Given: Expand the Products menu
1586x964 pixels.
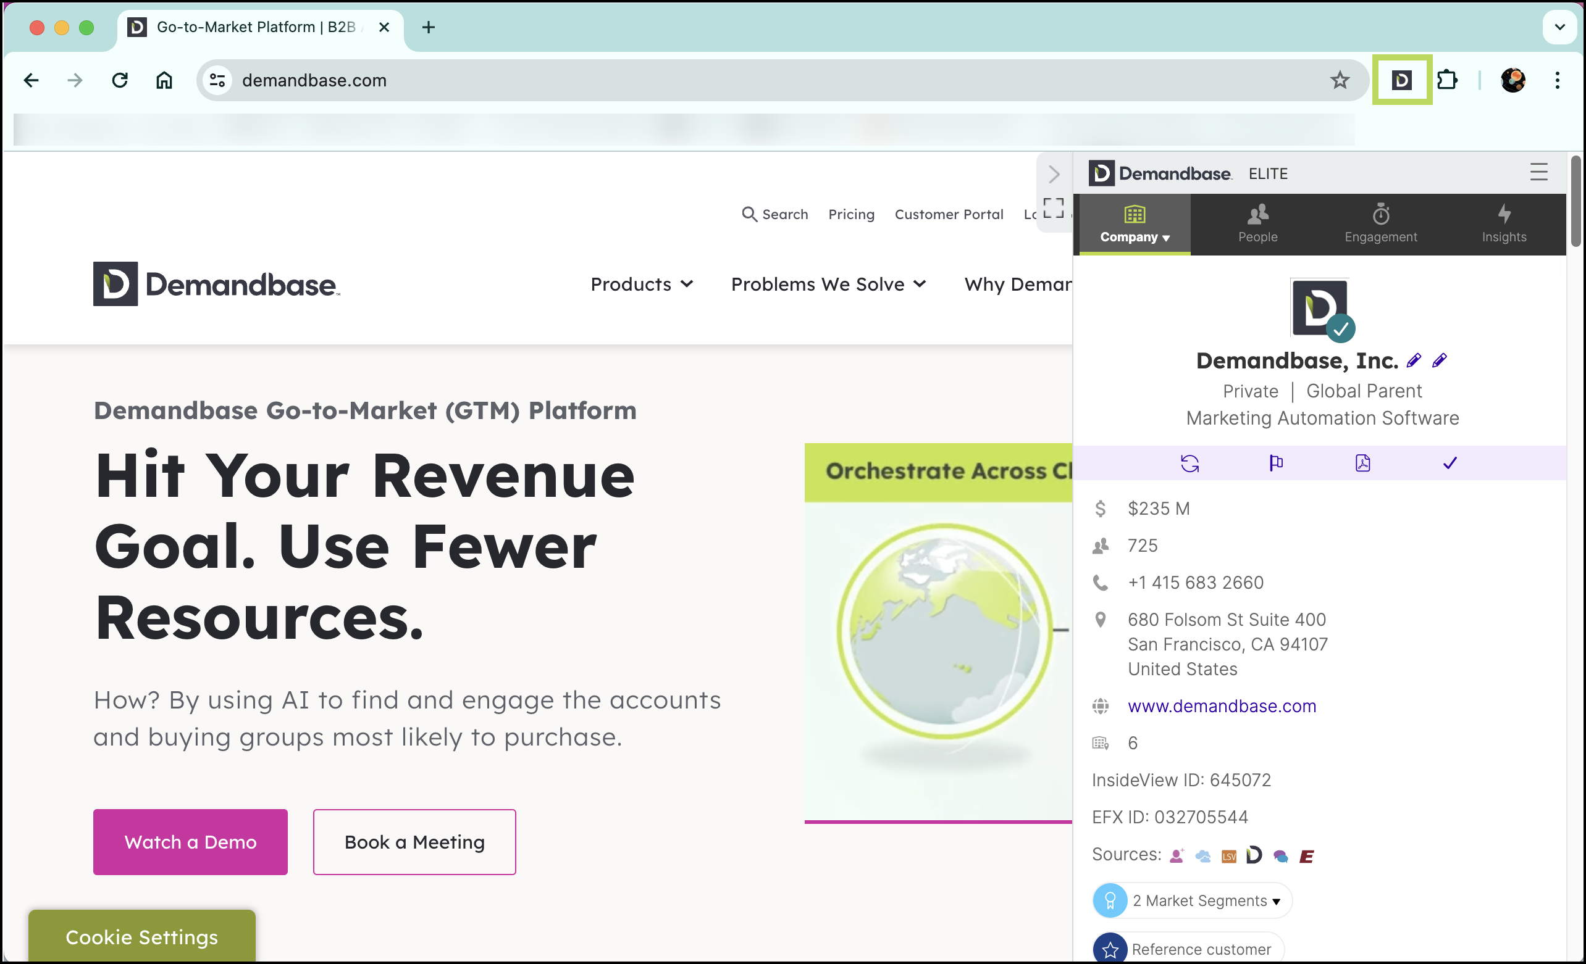Looking at the screenshot, I should click(642, 285).
